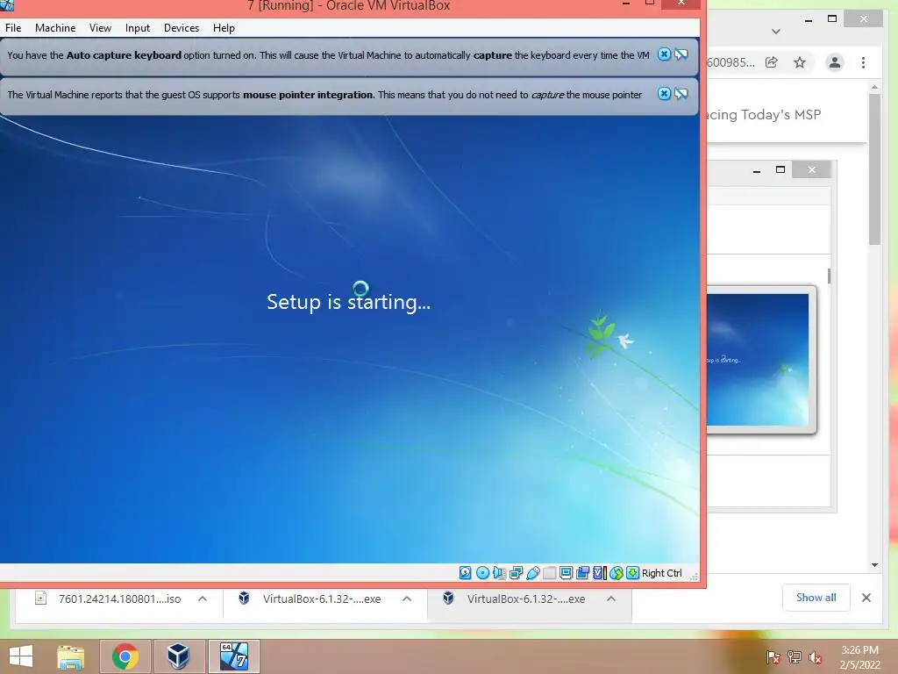Click the Setup is starting text

348,302
